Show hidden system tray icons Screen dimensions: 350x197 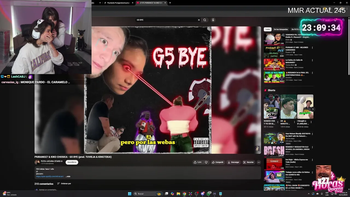point(309,194)
